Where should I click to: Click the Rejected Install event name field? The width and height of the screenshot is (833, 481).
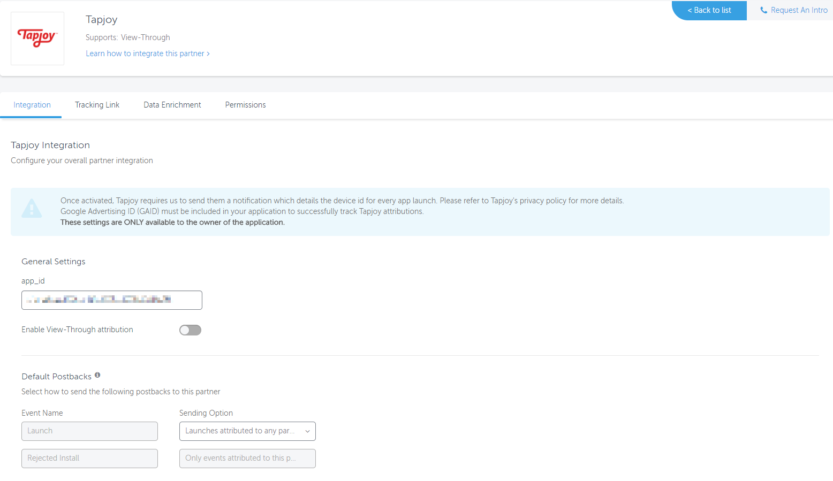(x=89, y=459)
